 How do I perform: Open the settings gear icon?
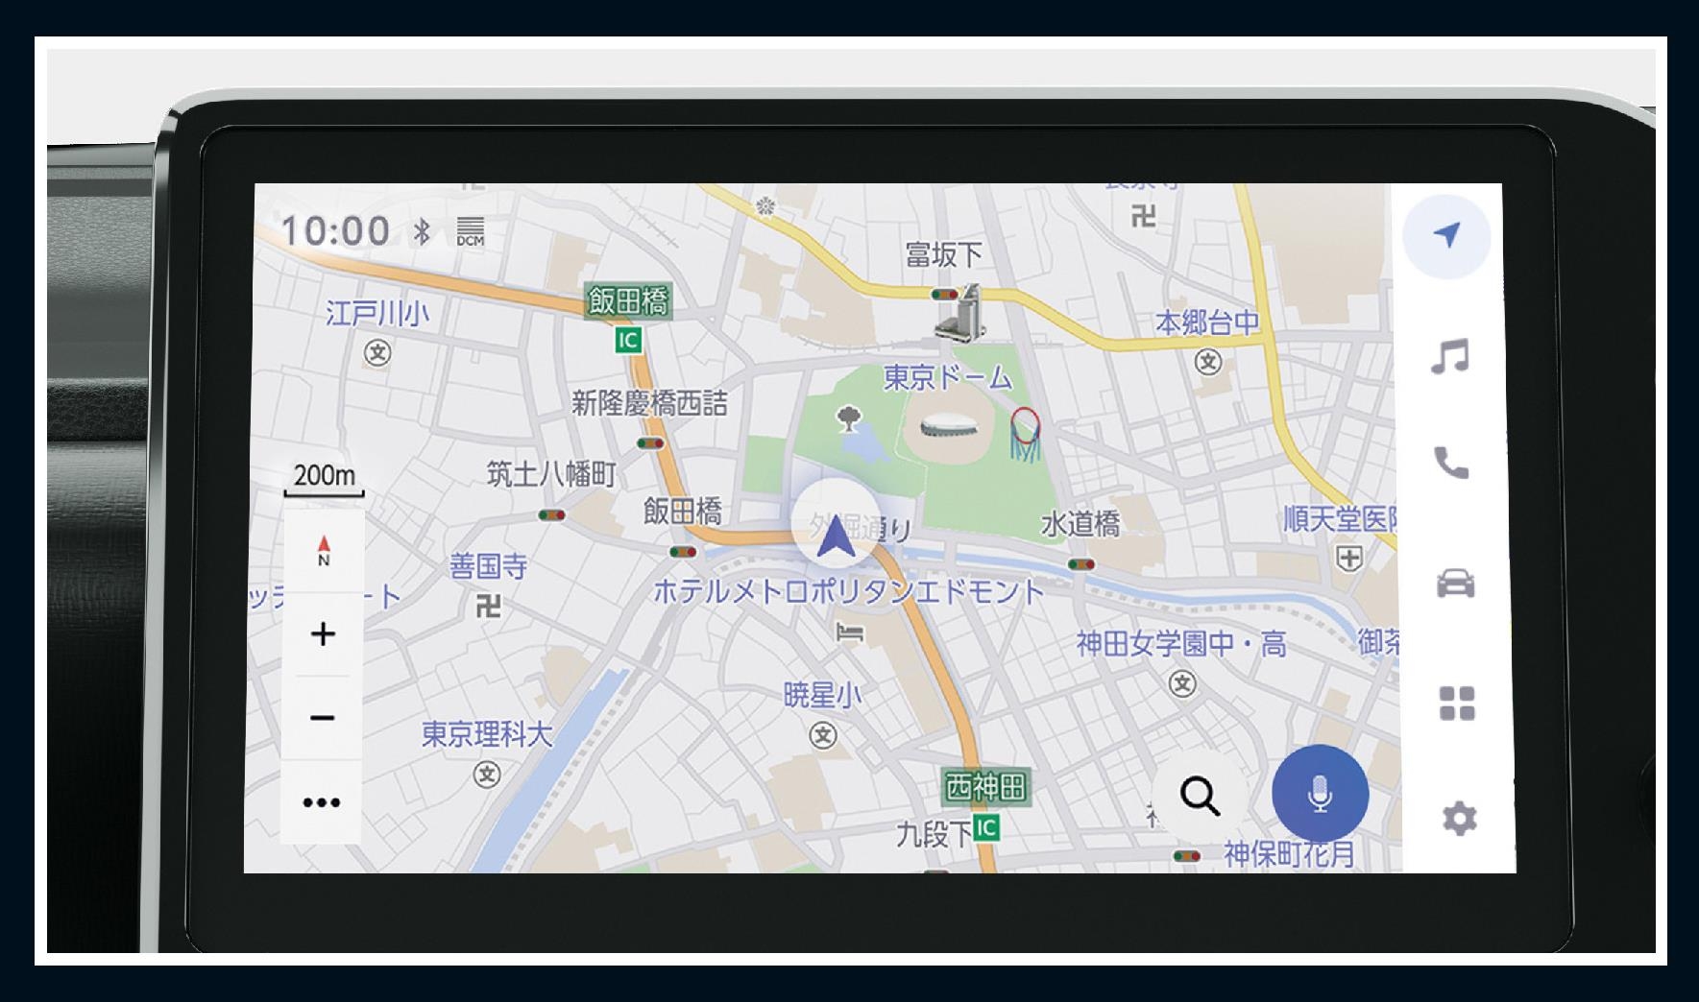pos(1459,819)
